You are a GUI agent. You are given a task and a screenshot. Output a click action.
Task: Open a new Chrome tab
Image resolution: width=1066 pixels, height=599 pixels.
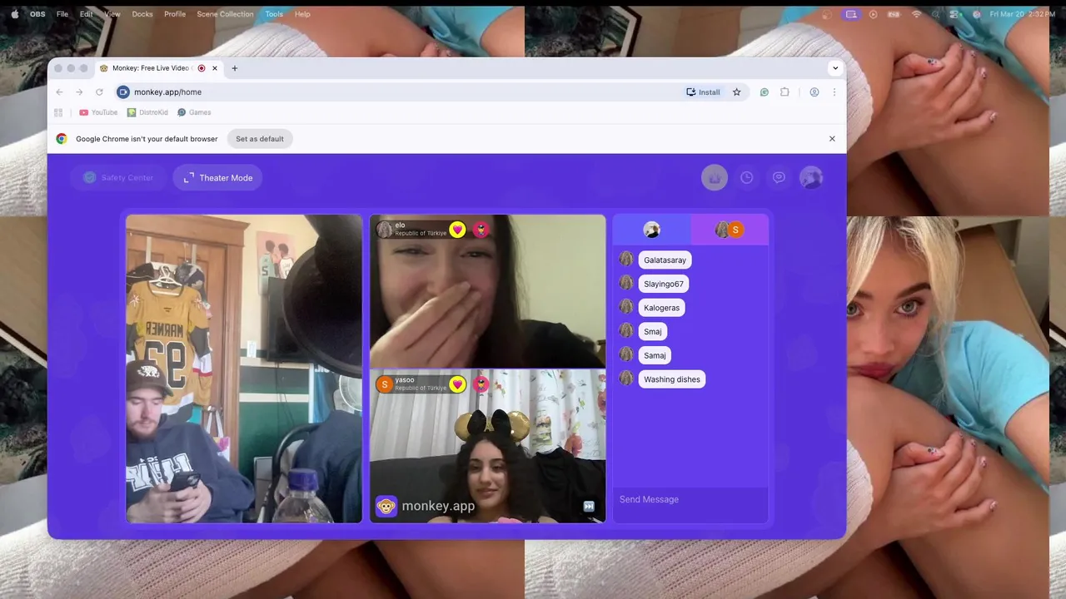click(x=234, y=68)
